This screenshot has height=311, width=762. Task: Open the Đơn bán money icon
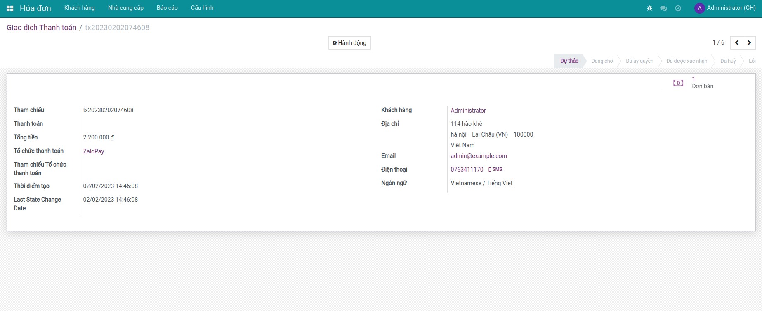(678, 83)
